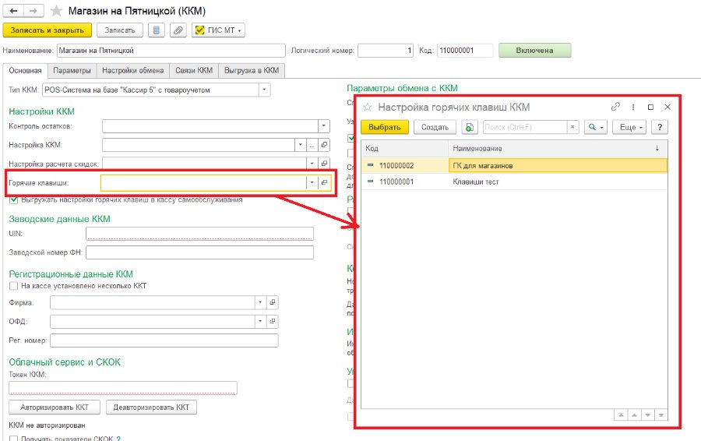
Task: Click the Создать button in dialog
Action: coord(435,127)
